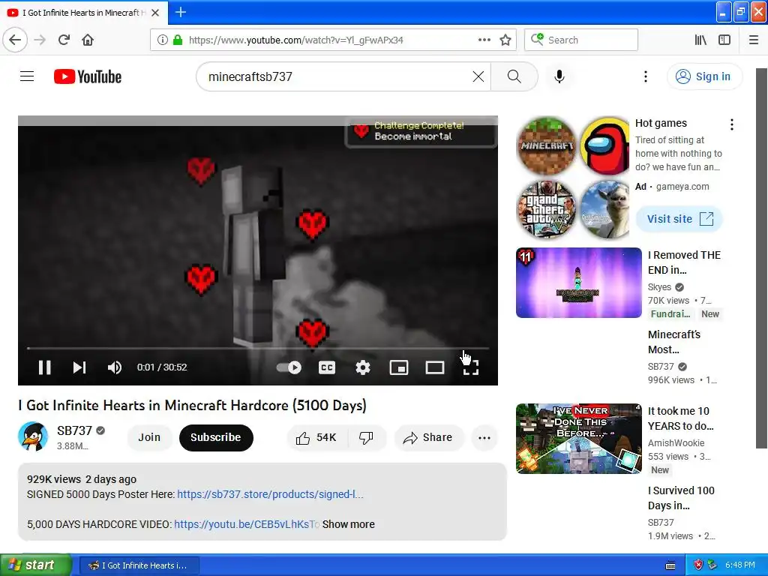768x576 pixels.
Task: Open SB737 channel avatar
Action: (x=33, y=436)
